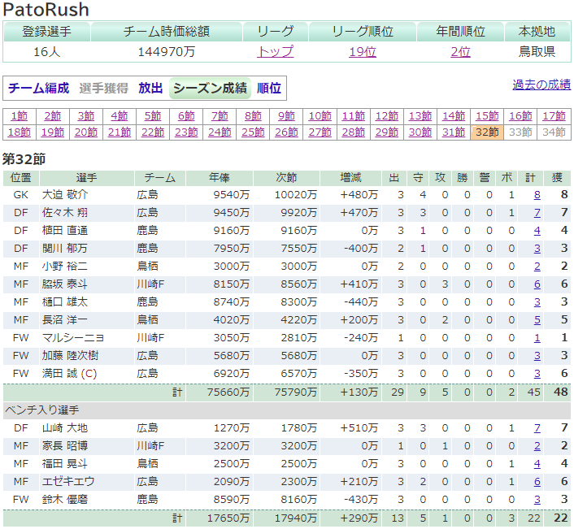Viewport: 574px width, 529px height.
Task: Open points detail for 山崎 大地
Action: 537,428
